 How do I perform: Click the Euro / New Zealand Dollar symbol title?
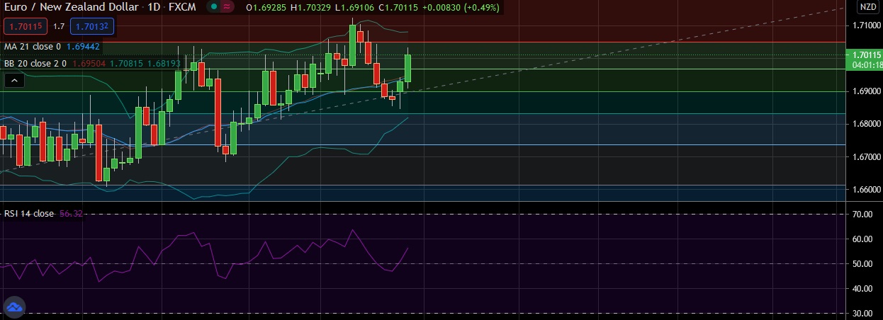[x=73, y=8]
